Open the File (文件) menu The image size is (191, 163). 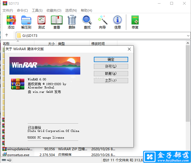(x=8, y=11)
